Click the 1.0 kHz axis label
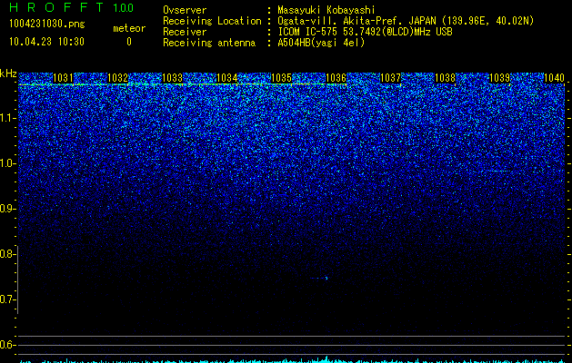572x363 pixels. (x=7, y=163)
